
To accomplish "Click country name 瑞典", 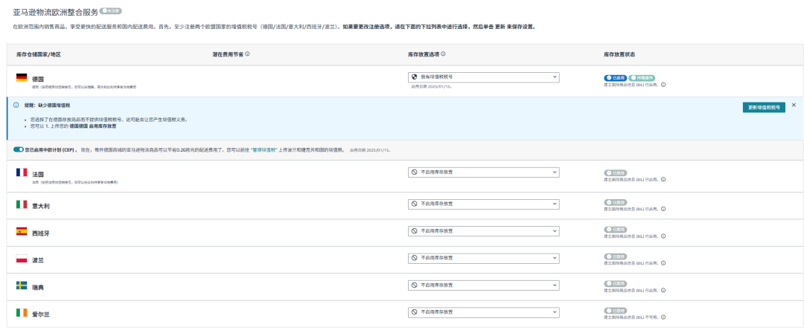I will 38,288.
